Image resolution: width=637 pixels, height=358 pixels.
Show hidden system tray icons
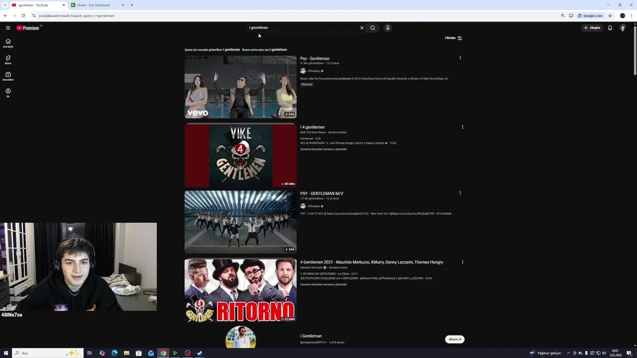[x=568, y=353]
